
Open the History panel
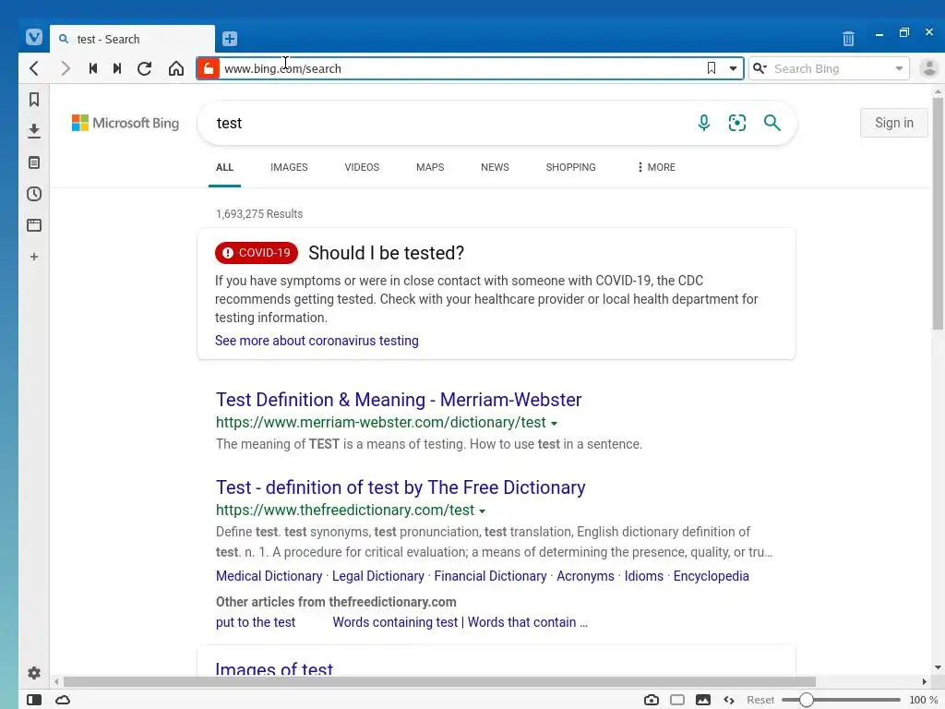[x=34, y=194]
